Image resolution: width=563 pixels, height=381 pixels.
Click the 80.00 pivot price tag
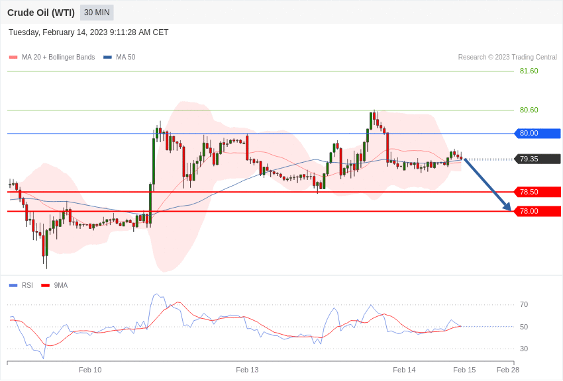click(538, 134)
